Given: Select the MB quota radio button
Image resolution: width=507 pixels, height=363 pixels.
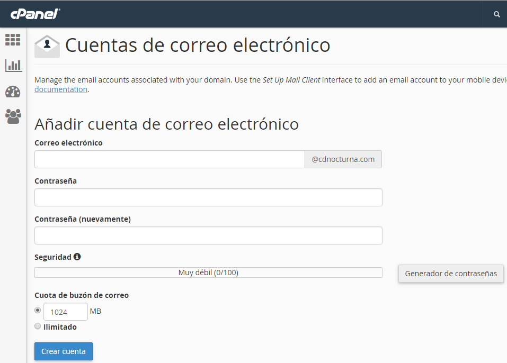Looking at the screenshot, I should tap(38, 310).
